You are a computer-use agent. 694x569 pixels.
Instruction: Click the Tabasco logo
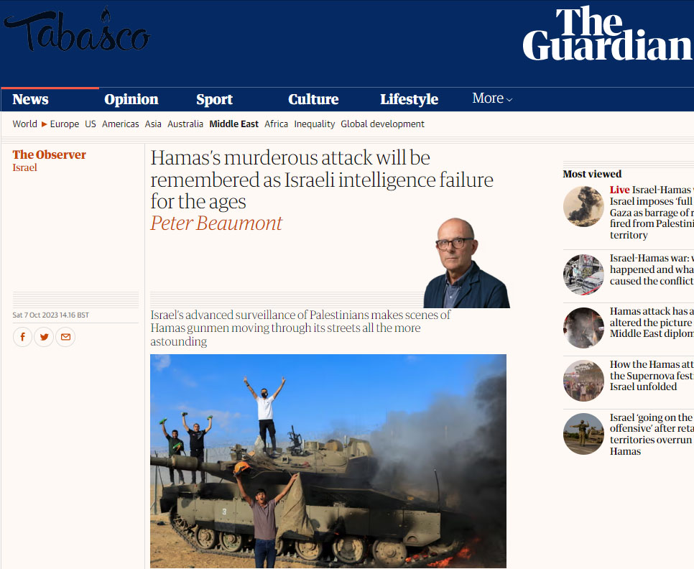pyautogui.click(x=77, y=29)
